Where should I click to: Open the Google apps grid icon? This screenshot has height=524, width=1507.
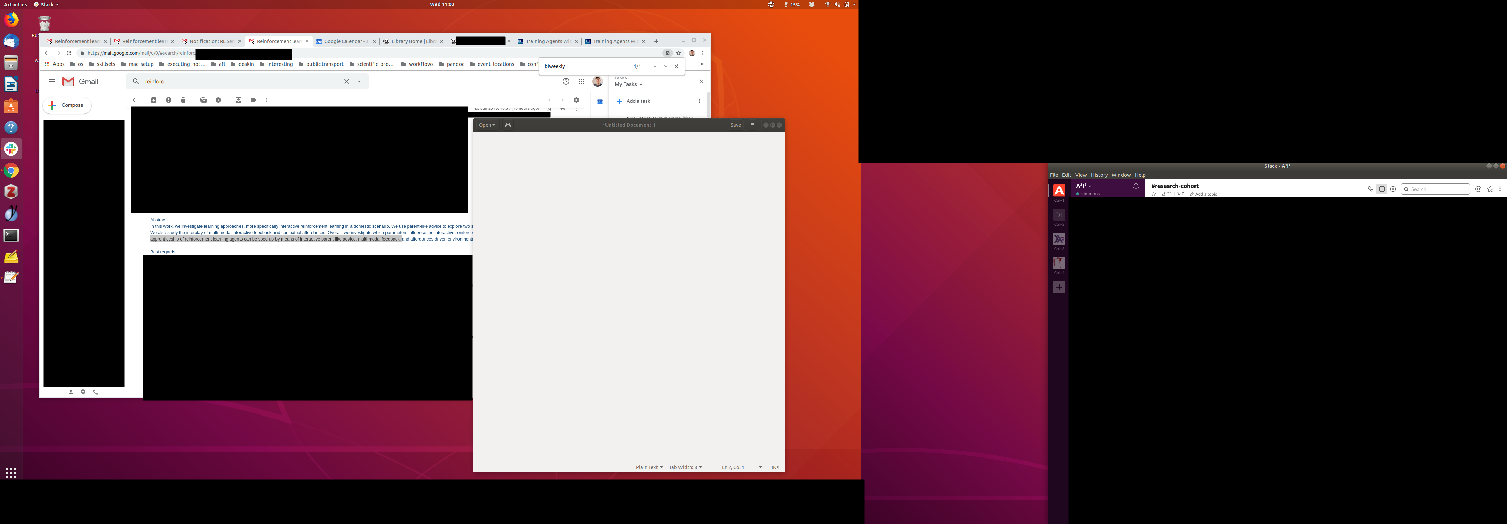point(582,82)
